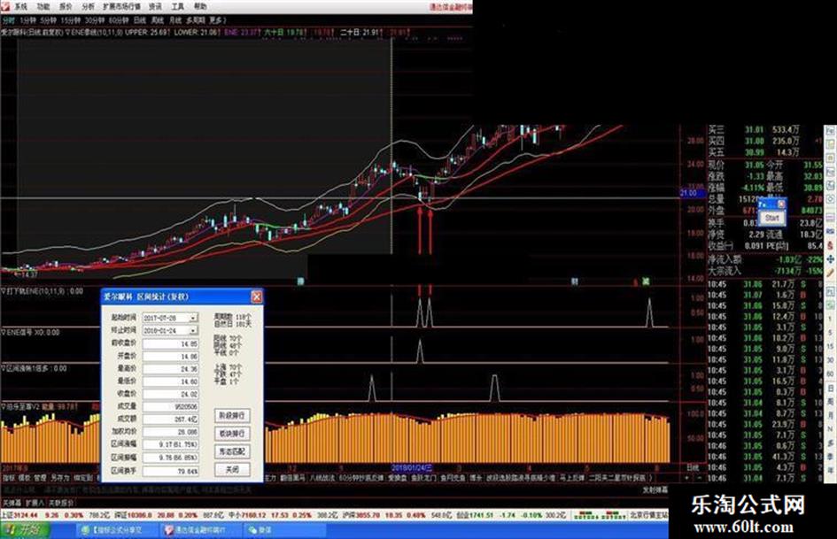Image resolution: width=837 pixels, height=539 pixels.
Task: Switch to the 分时 period tab
Action: tap(9, 20)
